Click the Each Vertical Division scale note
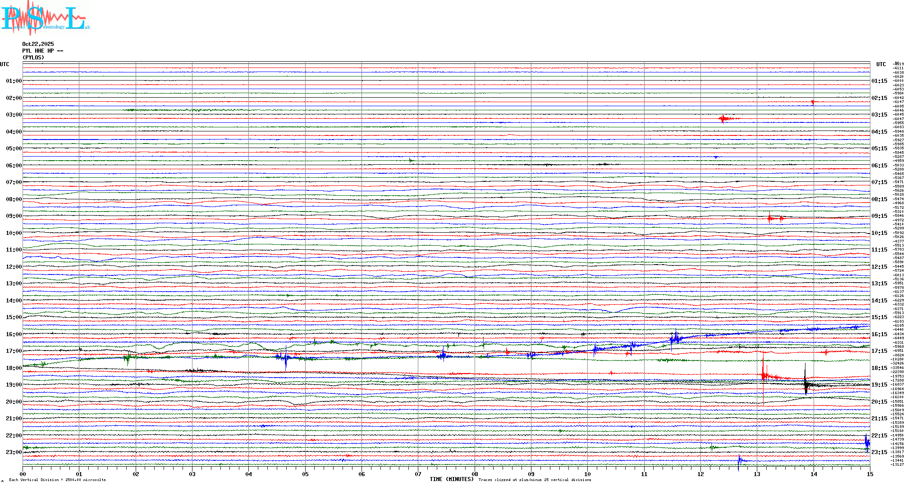 (57, 480)
